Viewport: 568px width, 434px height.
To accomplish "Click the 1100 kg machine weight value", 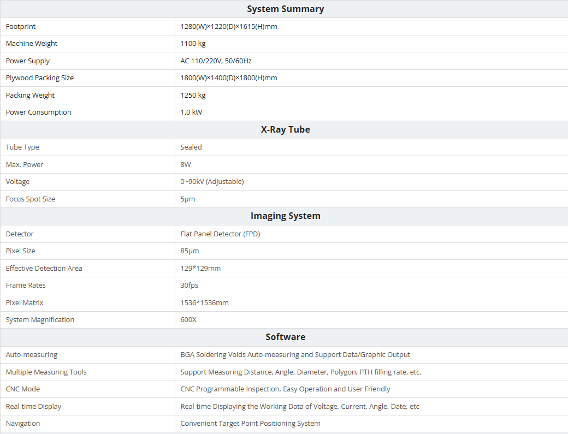I will 193,44.
